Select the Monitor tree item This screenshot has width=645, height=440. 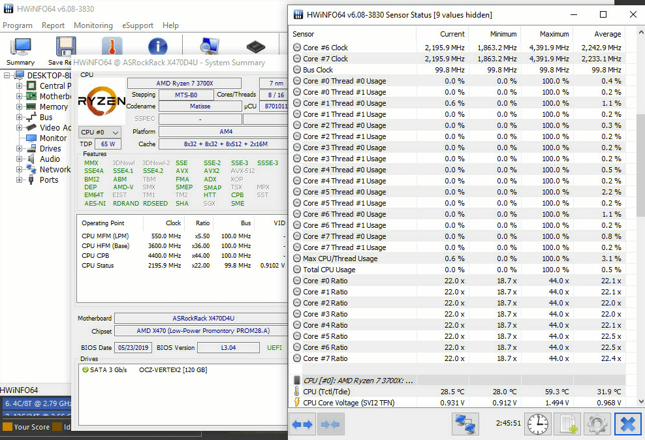(53, 138)
